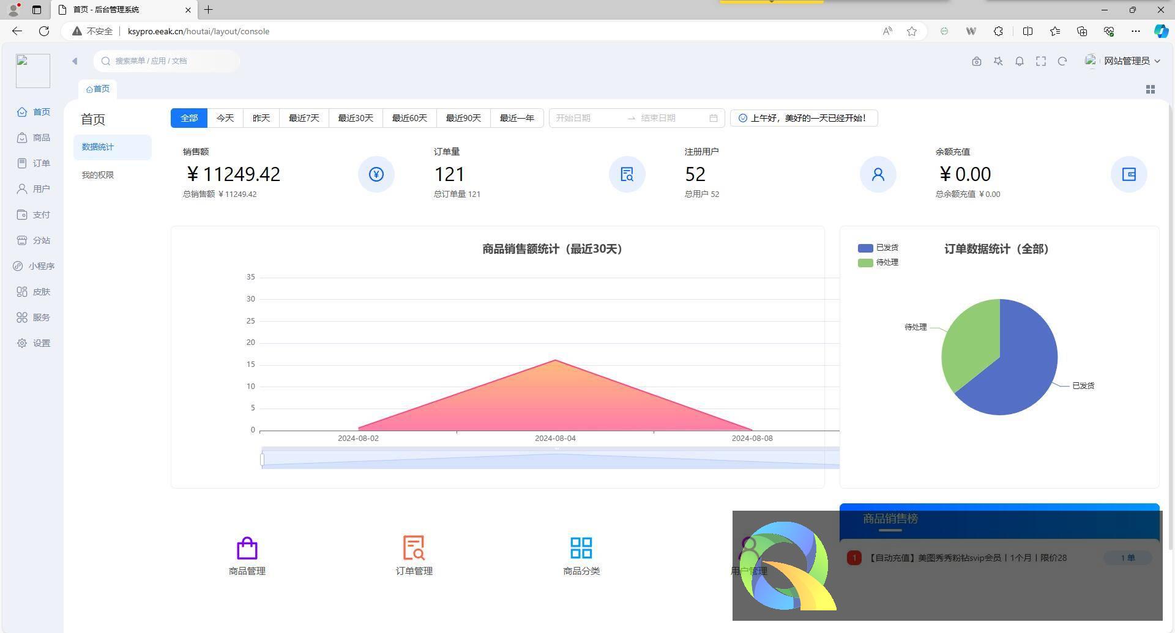Open the 用户 sidebar menu item
The width and height of the screenshot is (1175, 633).
(x=33, y=189)
